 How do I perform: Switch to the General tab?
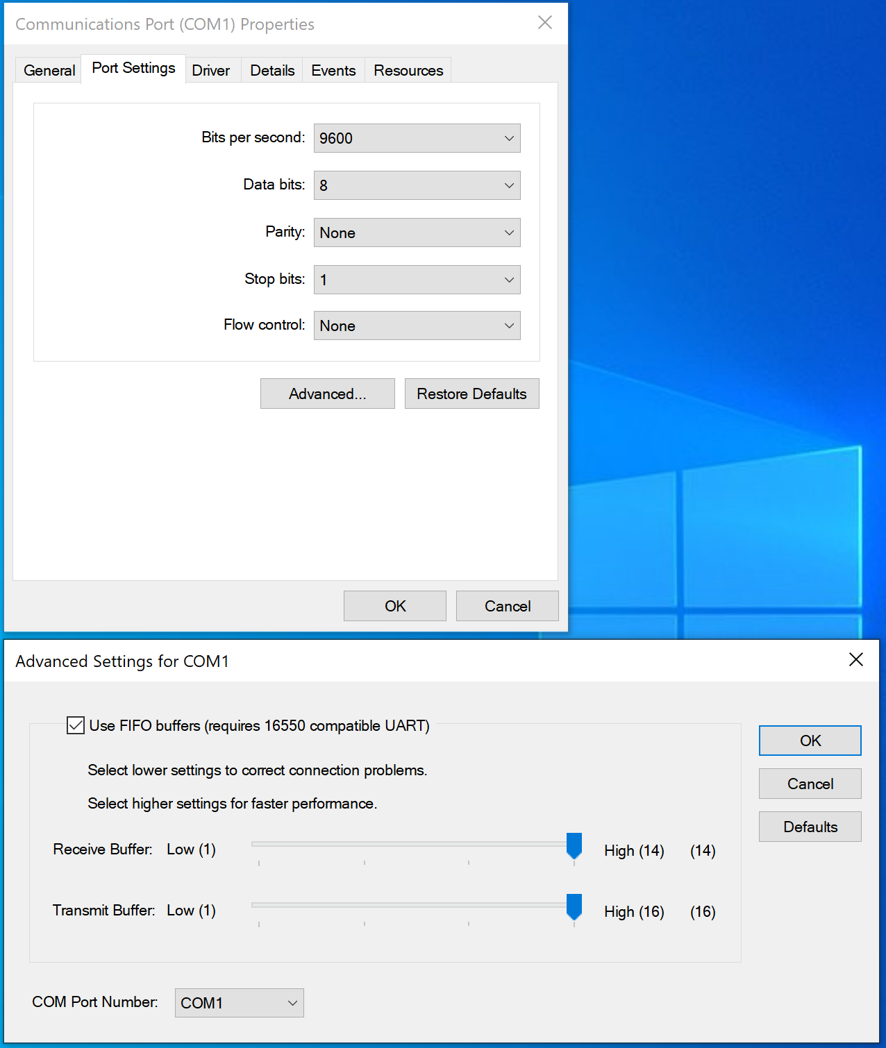(x=48, y=69)
